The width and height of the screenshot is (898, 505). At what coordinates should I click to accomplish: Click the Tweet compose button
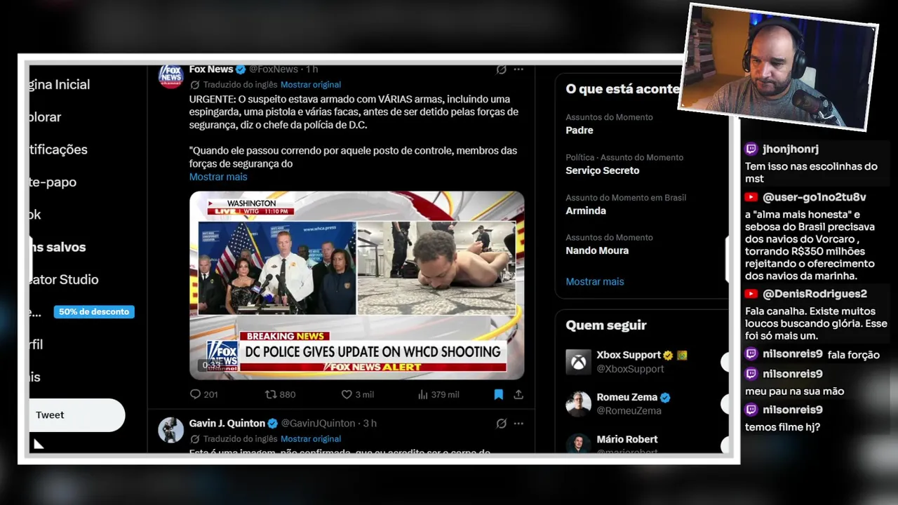(x=76, y=415)
